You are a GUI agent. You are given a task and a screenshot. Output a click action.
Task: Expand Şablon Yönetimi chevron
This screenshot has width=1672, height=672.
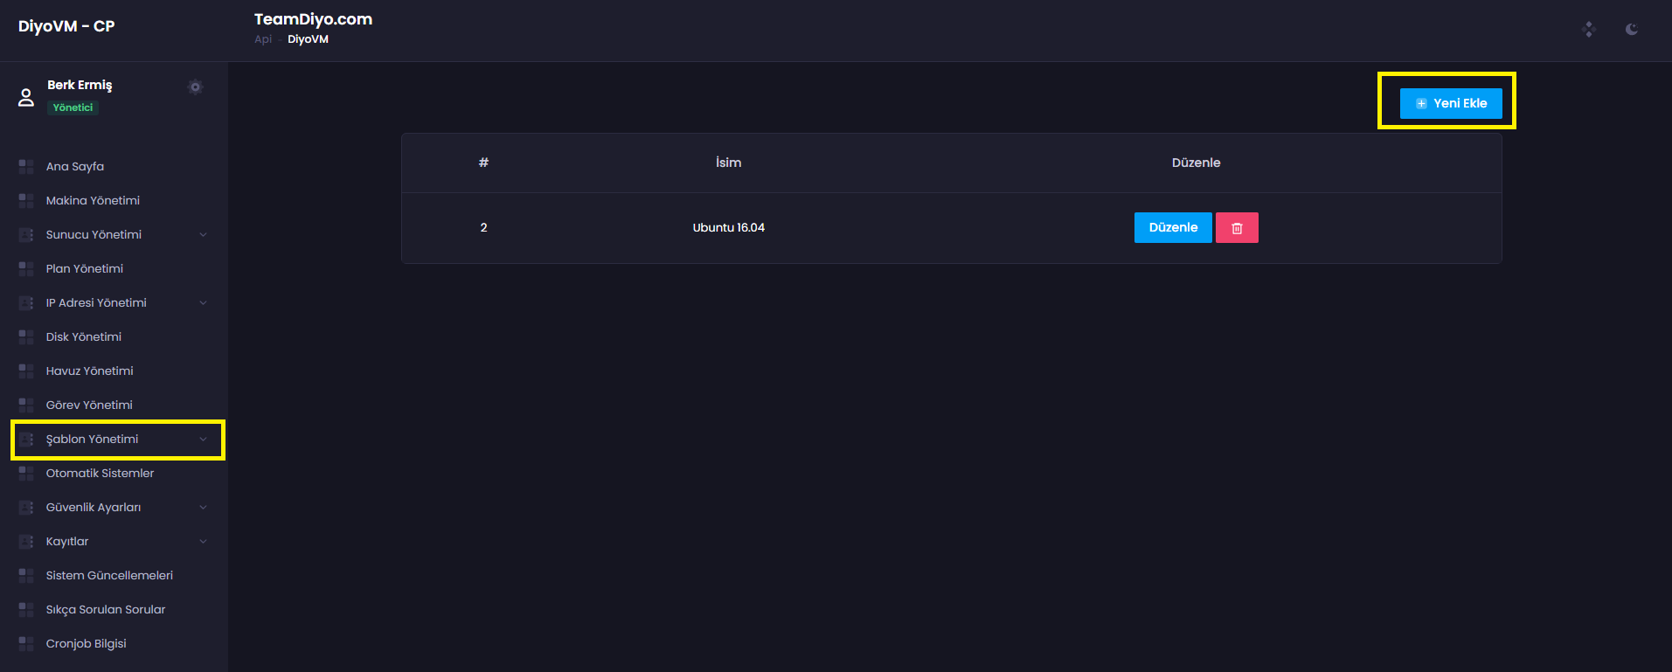pyautogui.click(x=203, y=439)
